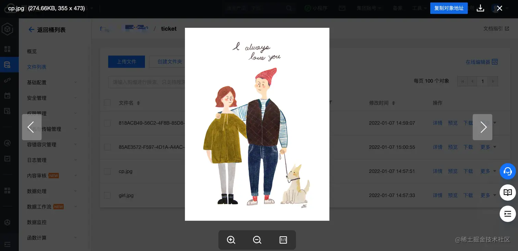Select the checkbox for cp.jpg
Viewport: 518px width, 251px height.
pos(107,171)
